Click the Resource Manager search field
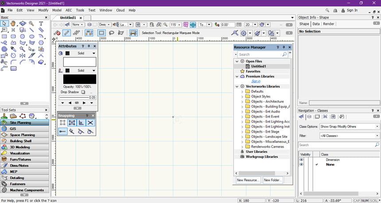The image size is (381, 203). pos(263,55)
